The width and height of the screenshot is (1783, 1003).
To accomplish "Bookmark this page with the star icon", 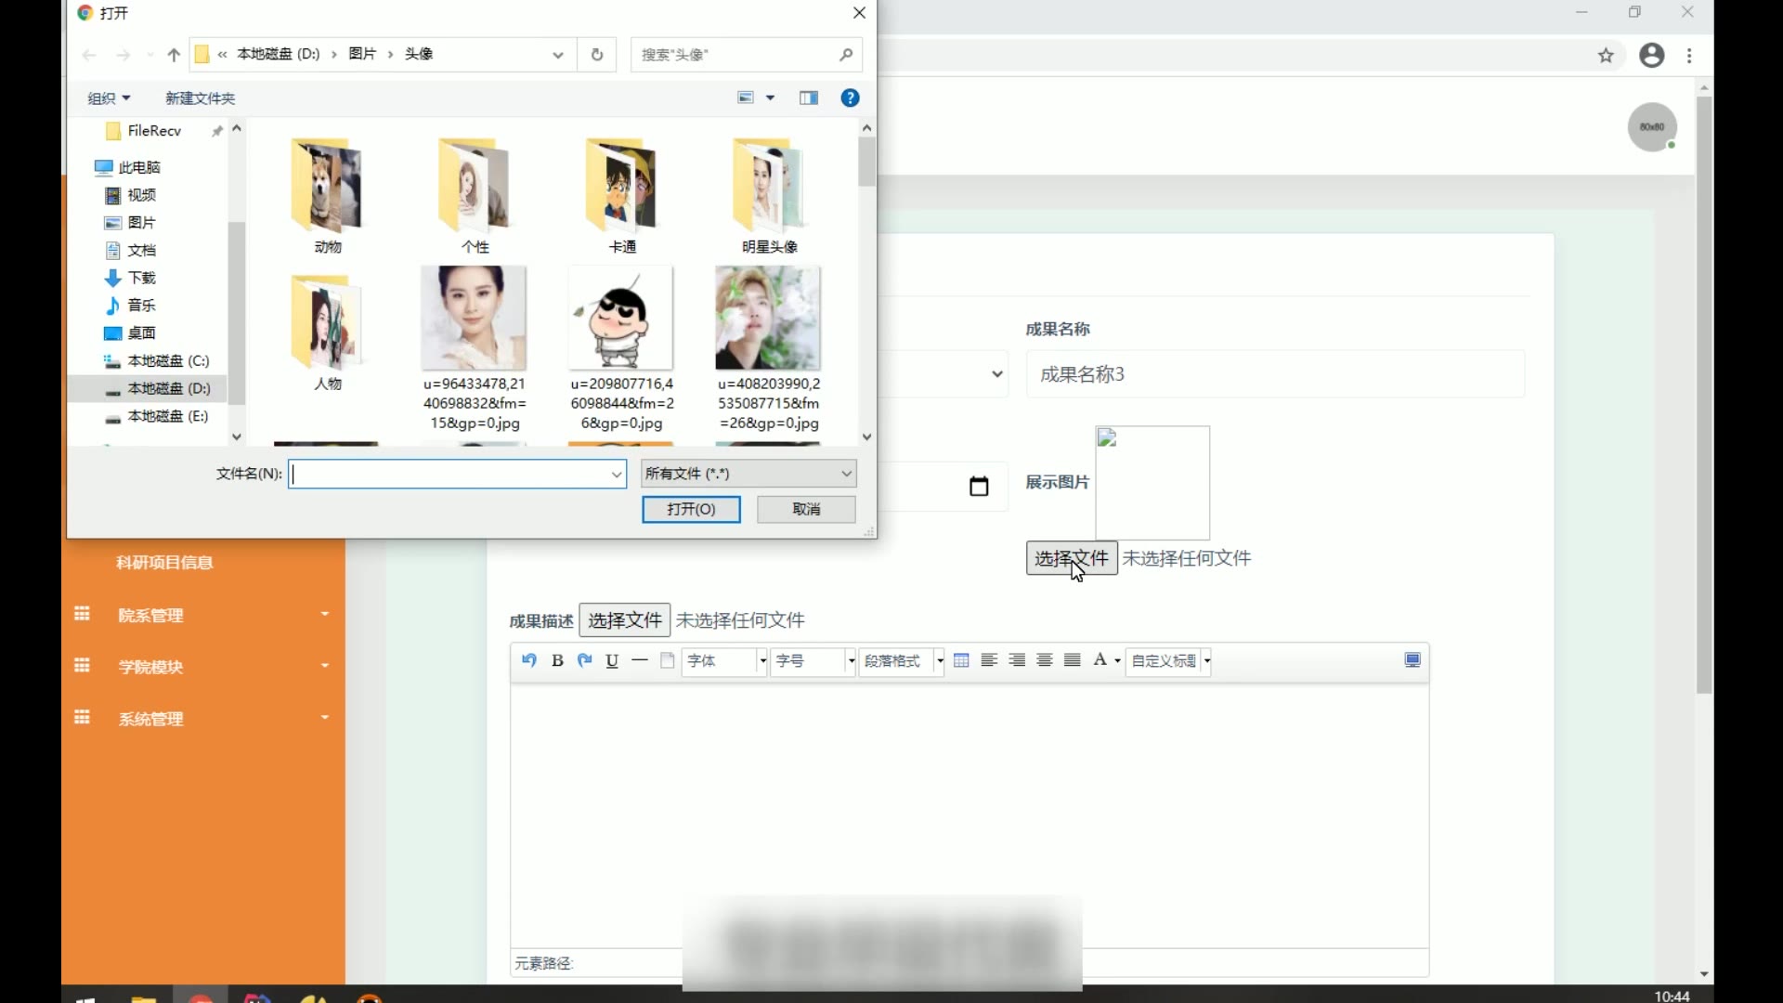I will click(x=1606, y=56).
